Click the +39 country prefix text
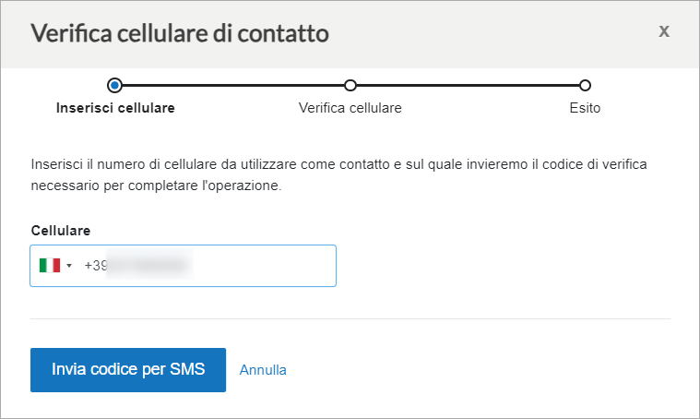Screen dimensions: 700x419 96,266
